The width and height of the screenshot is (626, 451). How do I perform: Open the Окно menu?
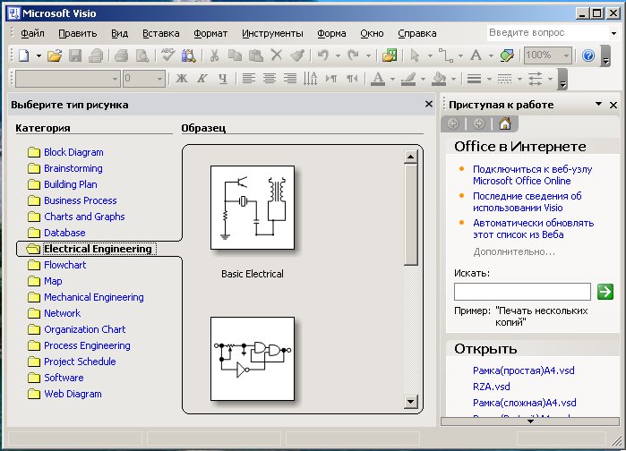point(372,33)
